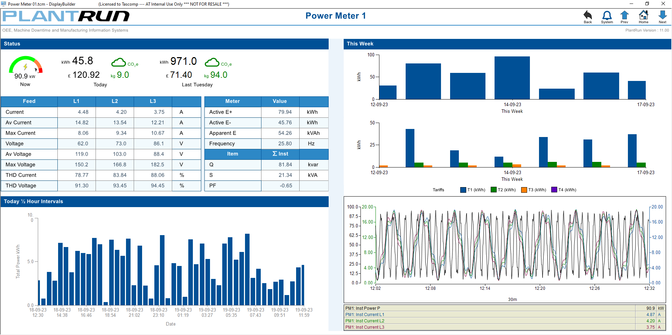
Task: Restore the DisplayBuilder window size
Action: [647, 4]
